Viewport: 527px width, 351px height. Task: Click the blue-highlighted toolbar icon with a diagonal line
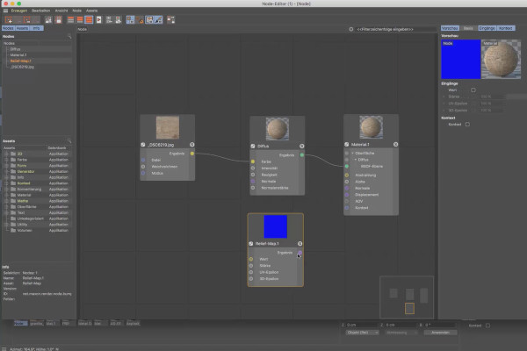158,20
